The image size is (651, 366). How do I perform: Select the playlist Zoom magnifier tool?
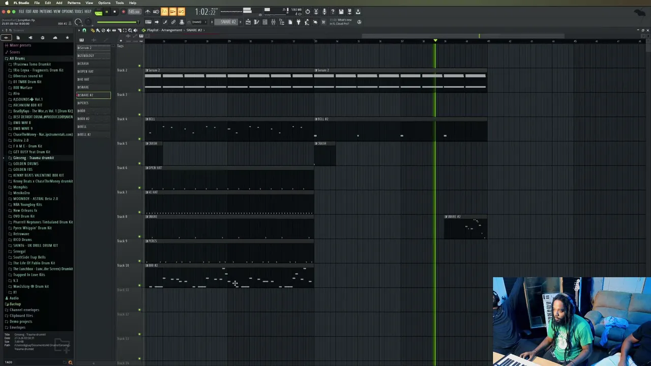[x=130, y=30]
